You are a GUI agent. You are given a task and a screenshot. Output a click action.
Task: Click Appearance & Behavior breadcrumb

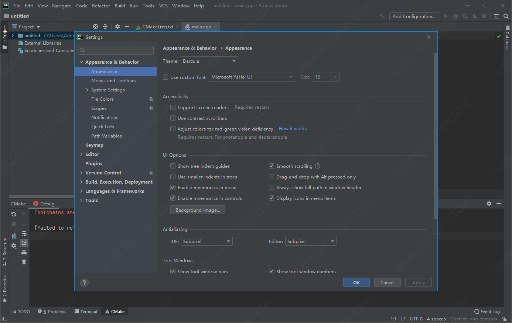click(x=190, y=48)
